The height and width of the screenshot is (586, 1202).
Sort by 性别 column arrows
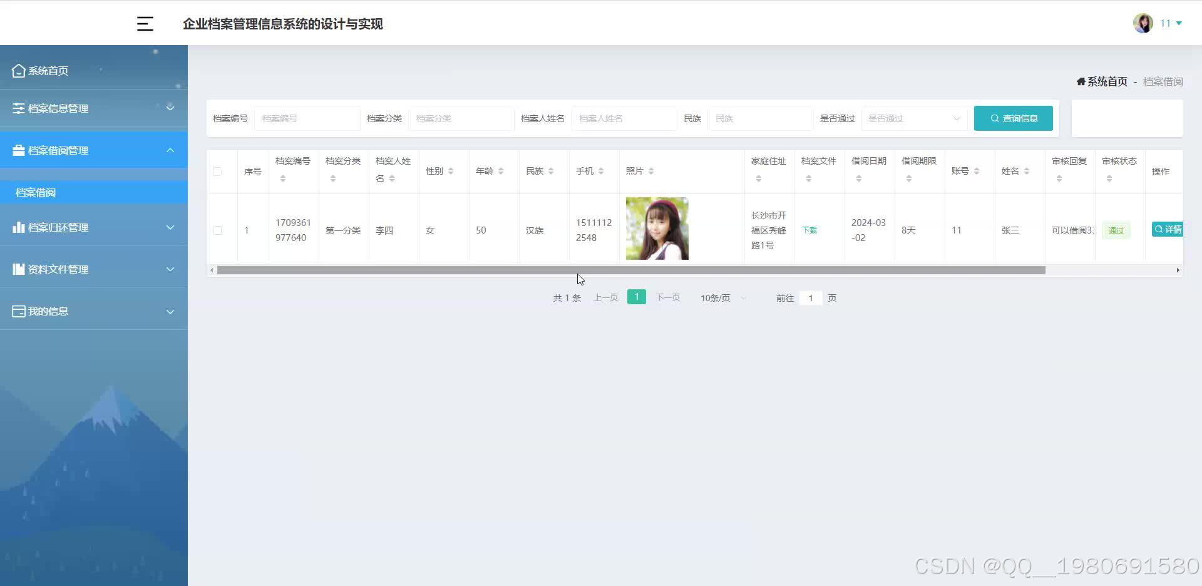click(451, 172)
